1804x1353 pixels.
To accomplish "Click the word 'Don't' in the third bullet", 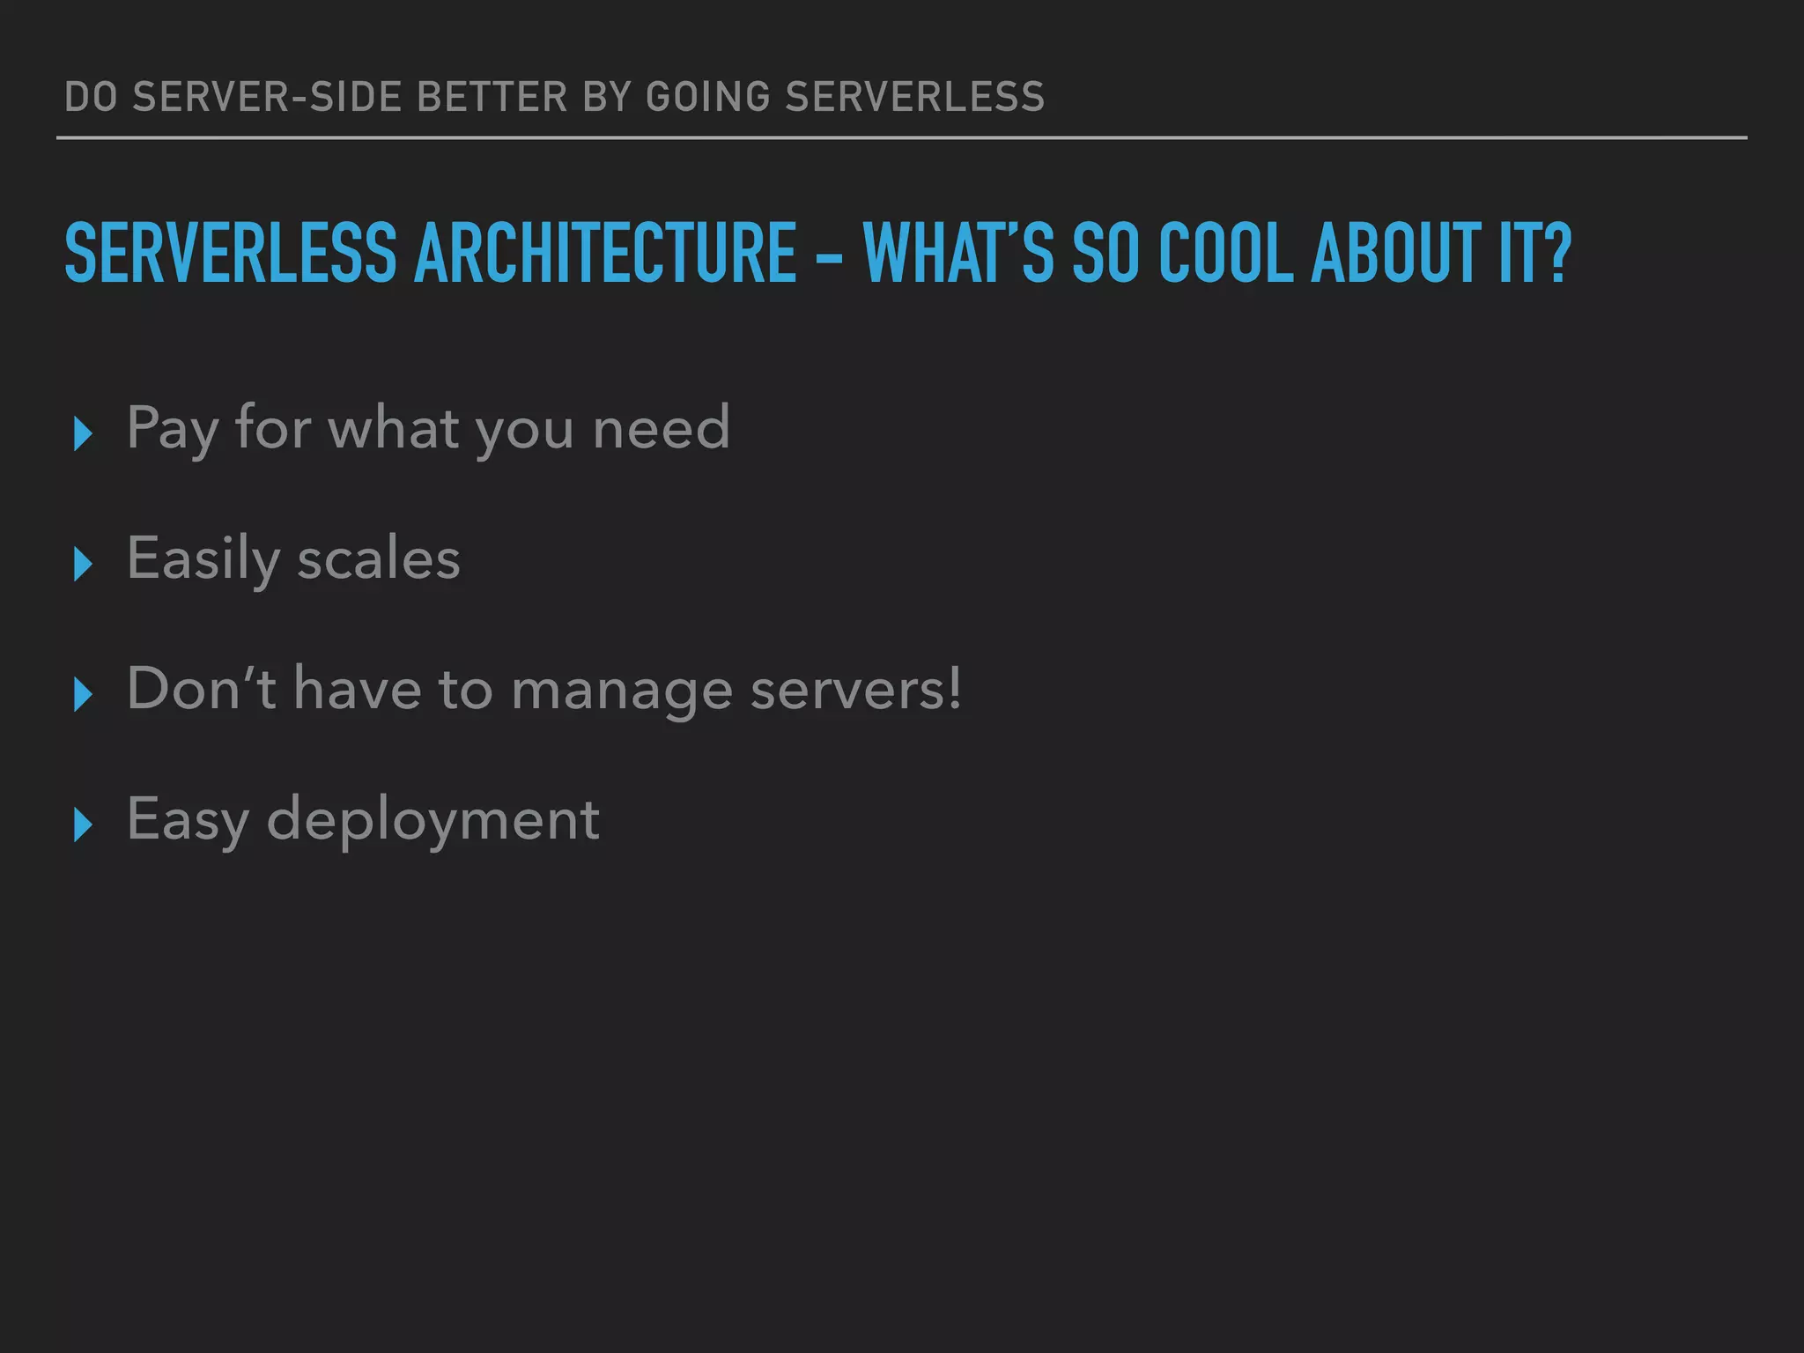I will point(202,689).
